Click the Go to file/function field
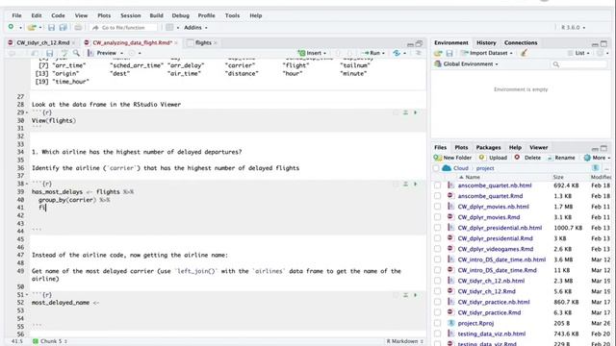 (123, 28)
